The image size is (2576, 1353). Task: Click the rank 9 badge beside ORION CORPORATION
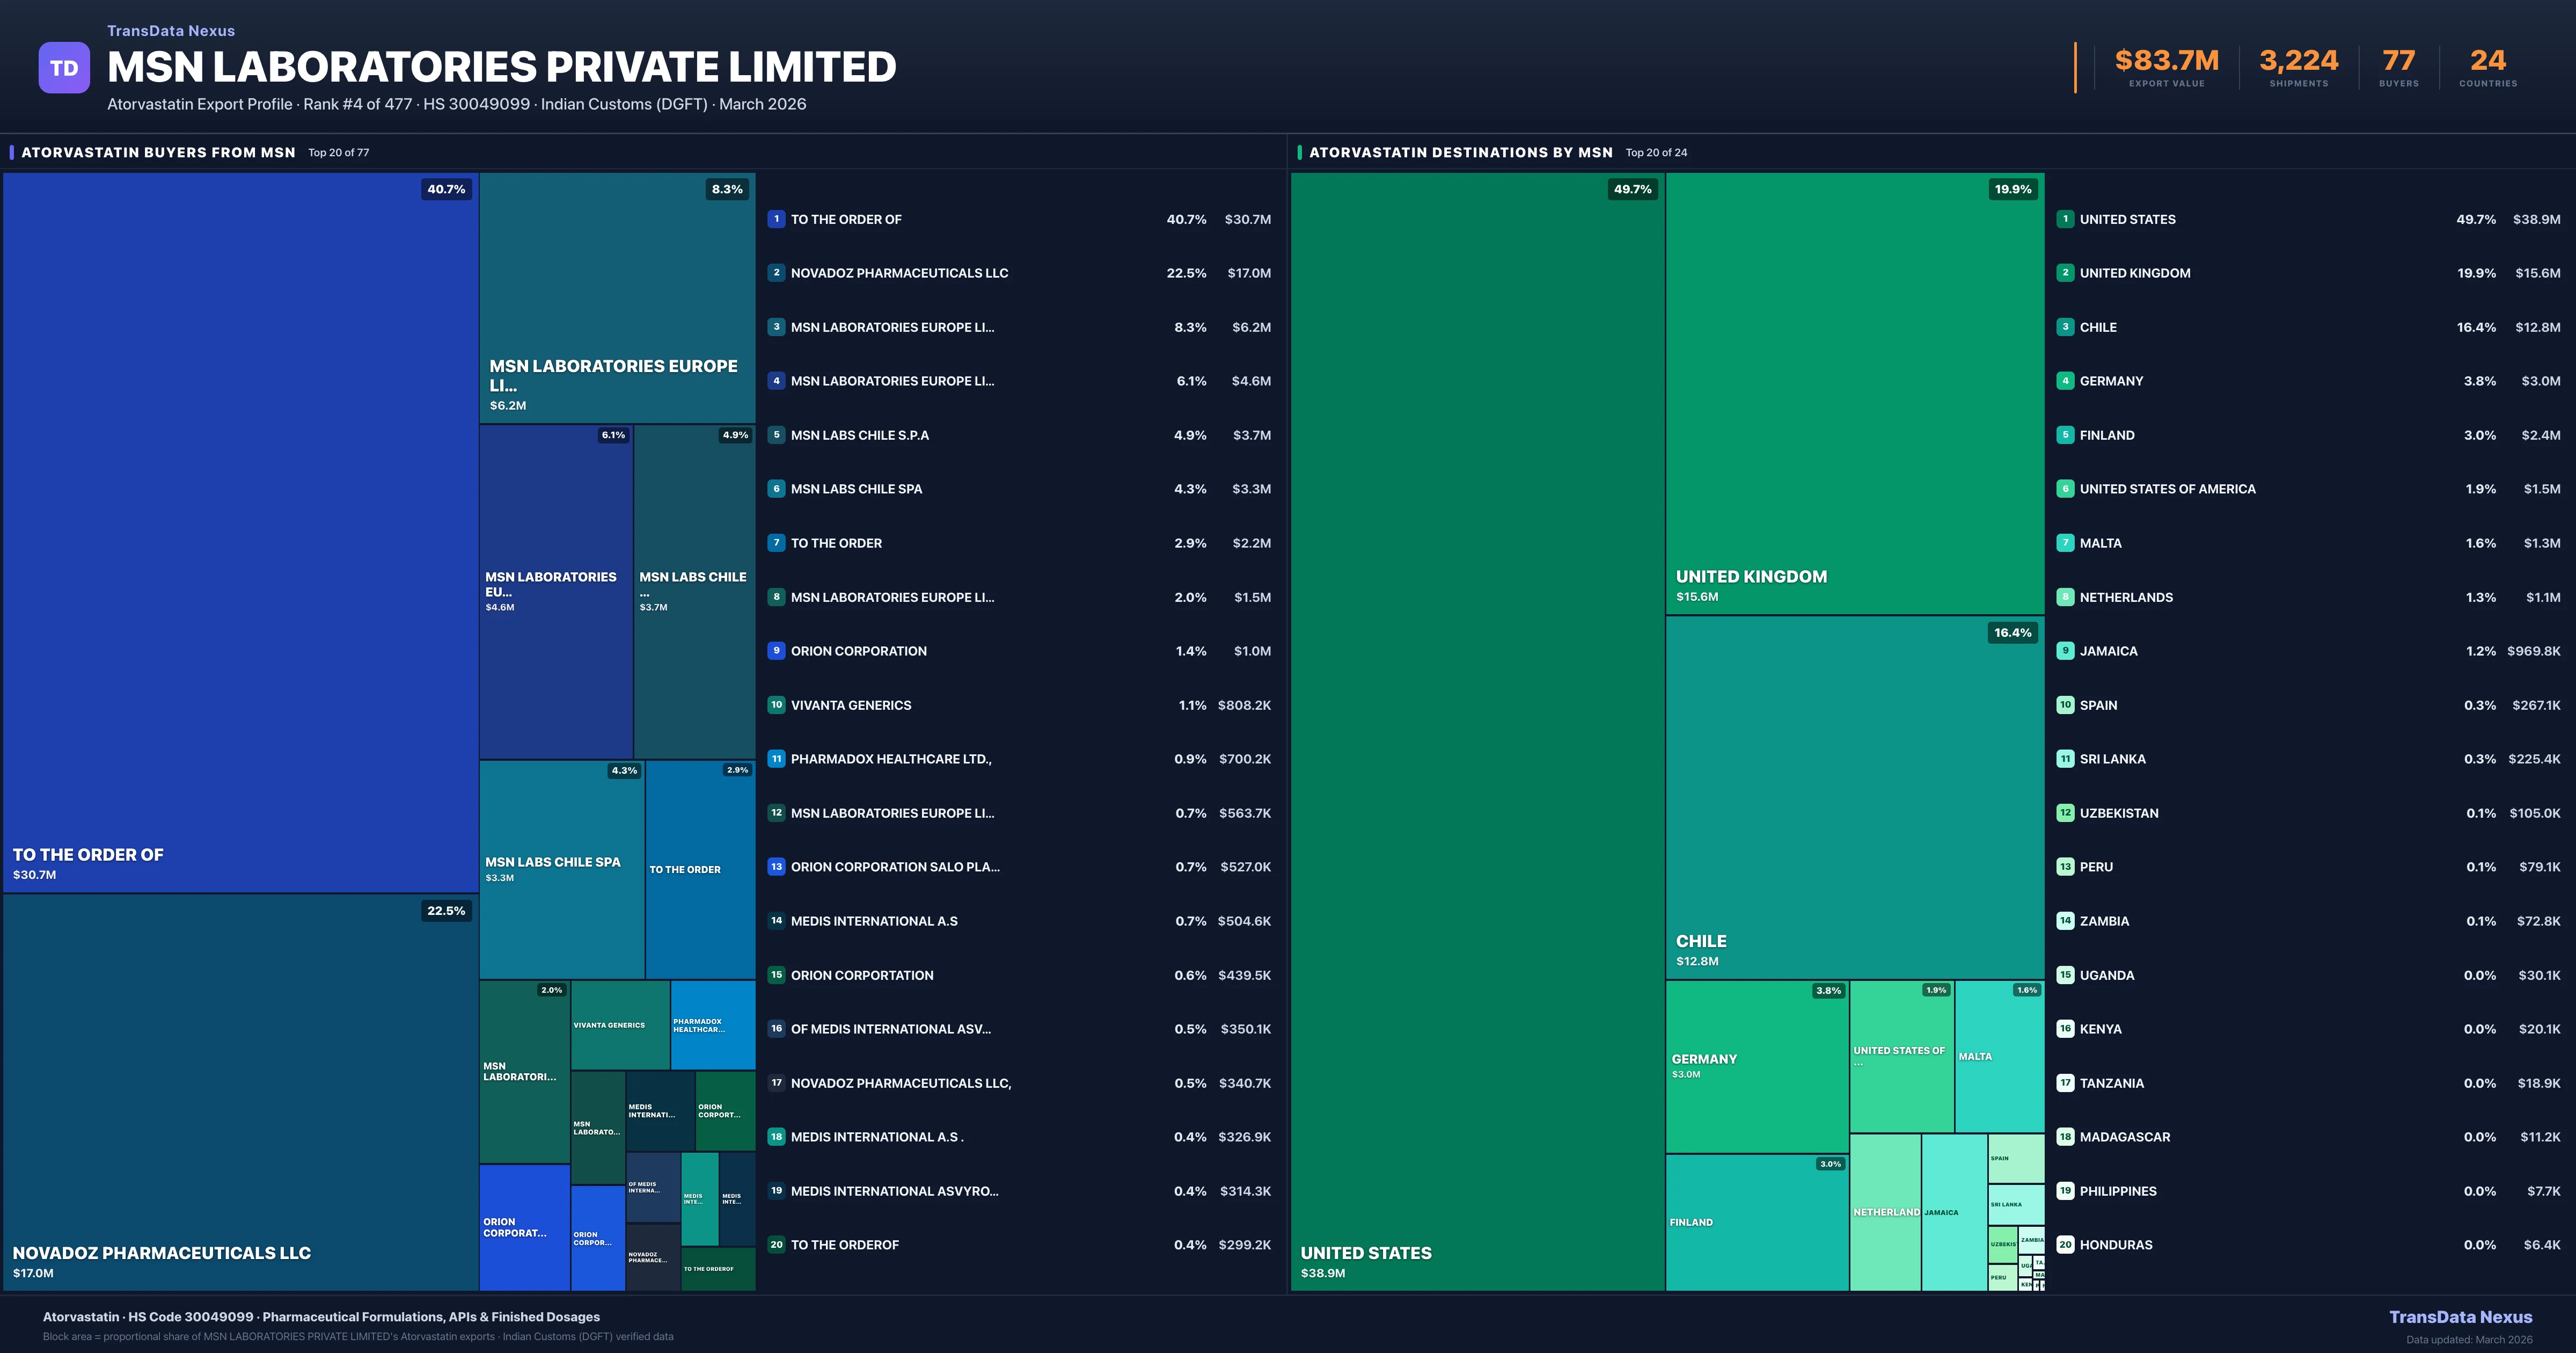click(776, 651)
